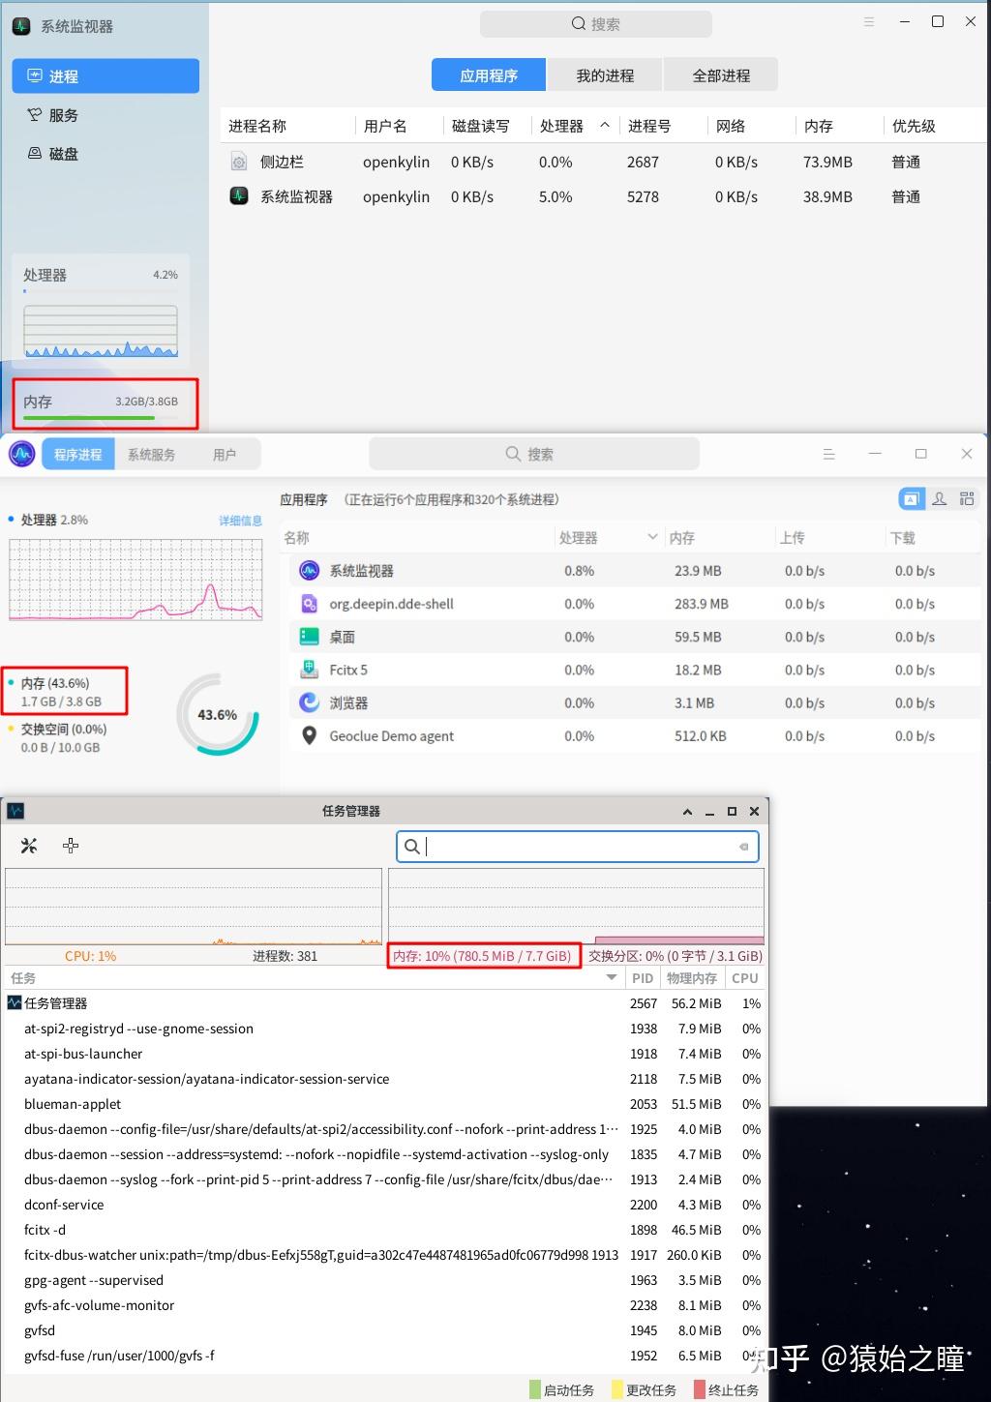
Task: Switch to compact grid view in deepin monitor
Action: 966,498
